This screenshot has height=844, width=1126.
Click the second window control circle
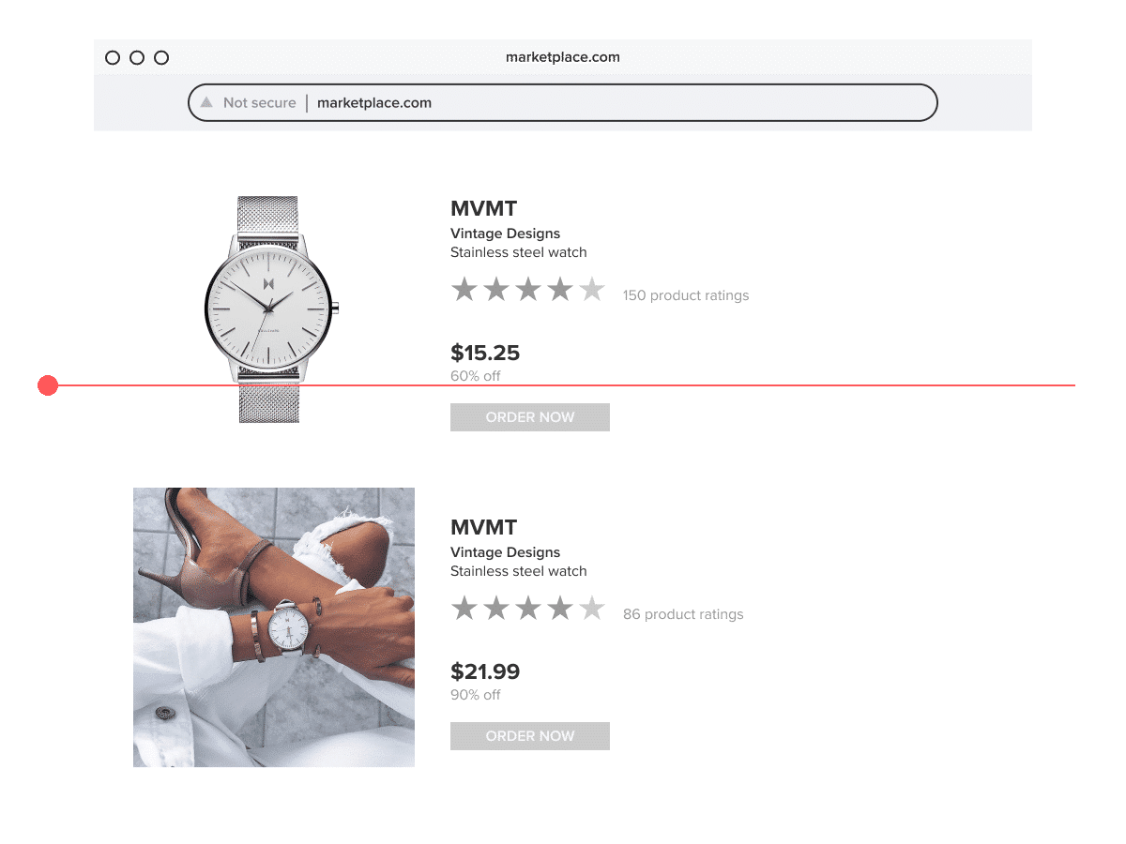[x=137, y=57]
